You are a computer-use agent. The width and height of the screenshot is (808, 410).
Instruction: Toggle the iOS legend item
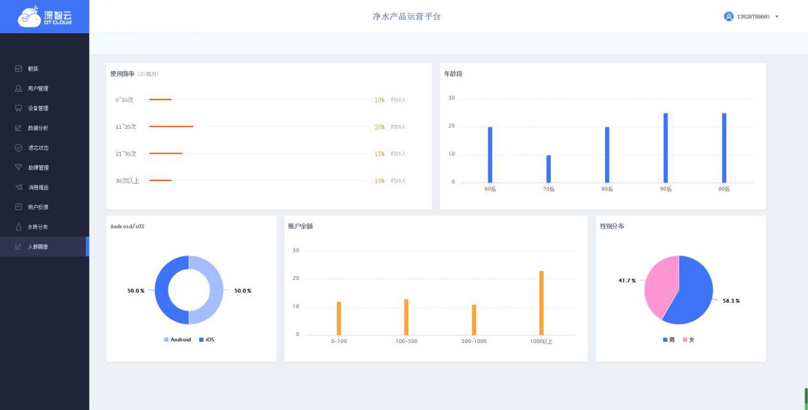pyautogui.click(x=206, y=340)
